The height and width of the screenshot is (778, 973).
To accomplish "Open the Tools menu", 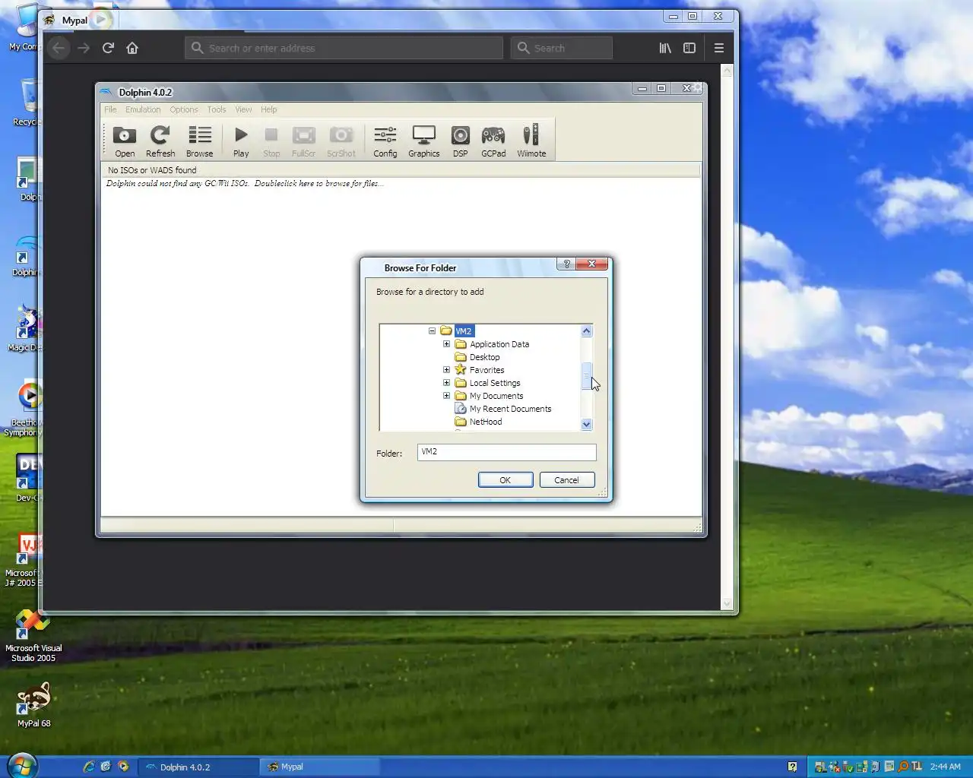I will pos(217,109).
